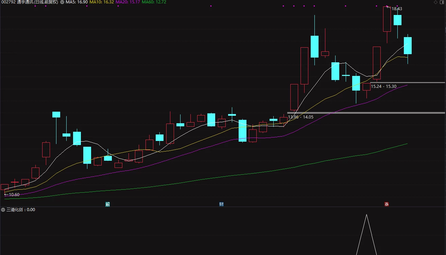Click the white spike in the 三清化剑 sub-chart
446x255 pixels.
tap(366, 234)
